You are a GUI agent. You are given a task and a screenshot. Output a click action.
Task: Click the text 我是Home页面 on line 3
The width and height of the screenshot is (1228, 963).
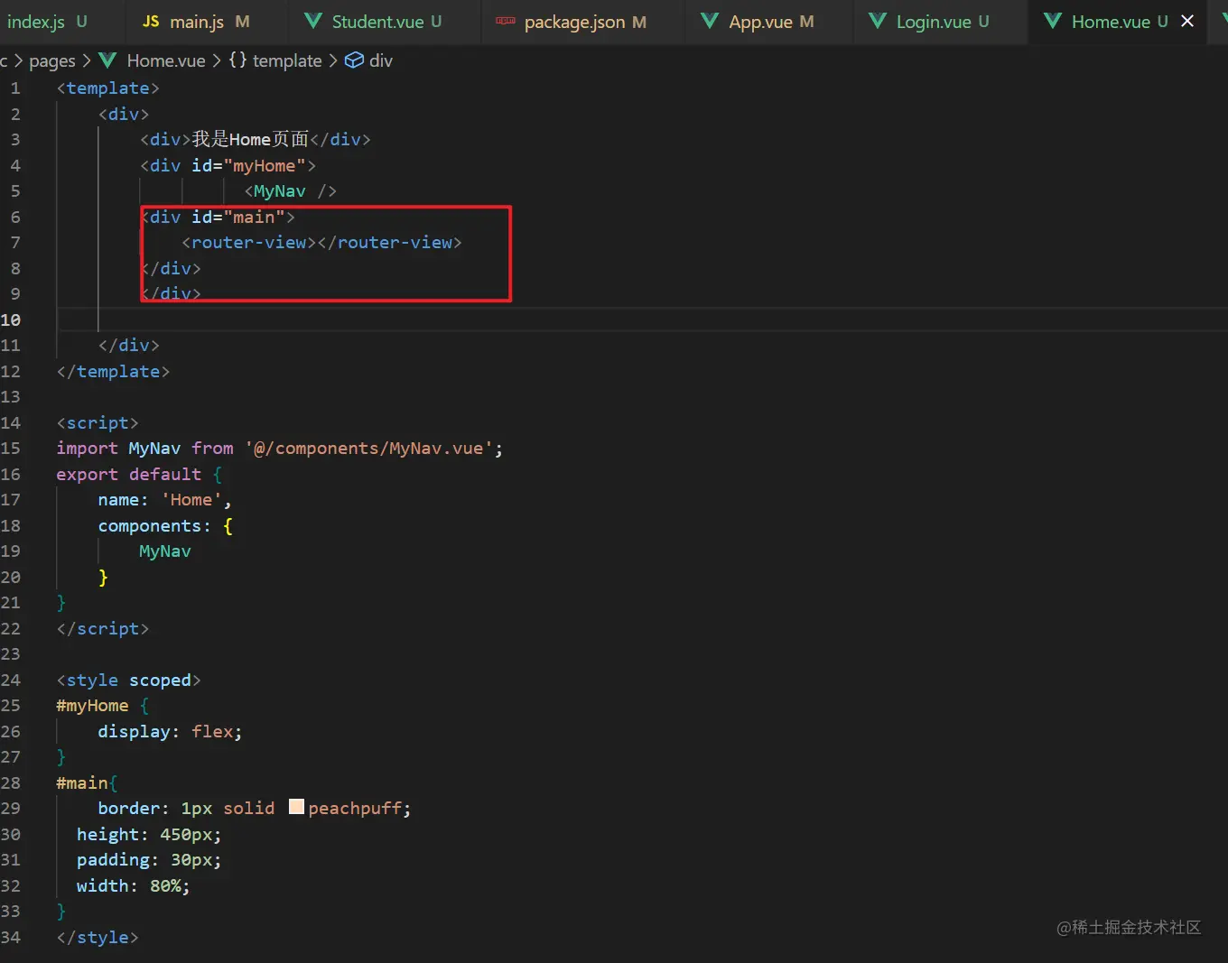250,139
